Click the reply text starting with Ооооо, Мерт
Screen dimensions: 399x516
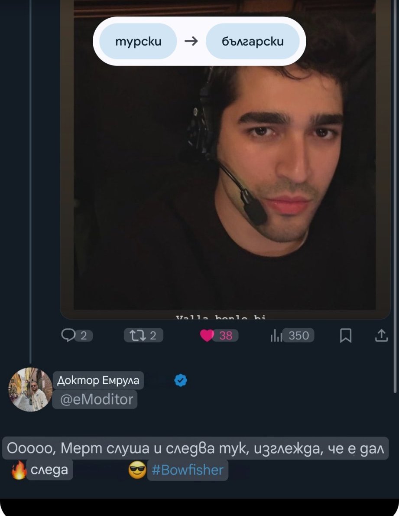[195, 448]
